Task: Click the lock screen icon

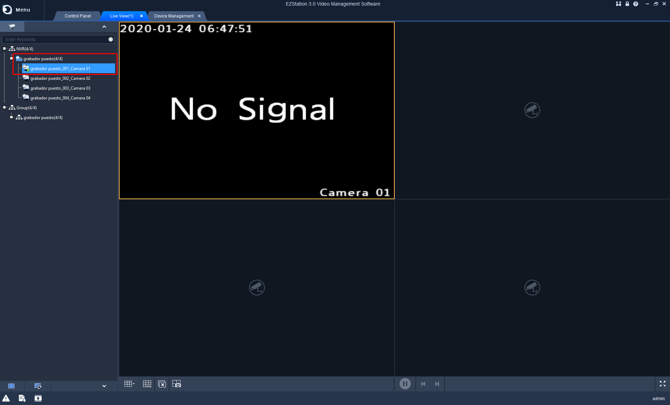Action: pyautogui.click(x=627, y=4)
